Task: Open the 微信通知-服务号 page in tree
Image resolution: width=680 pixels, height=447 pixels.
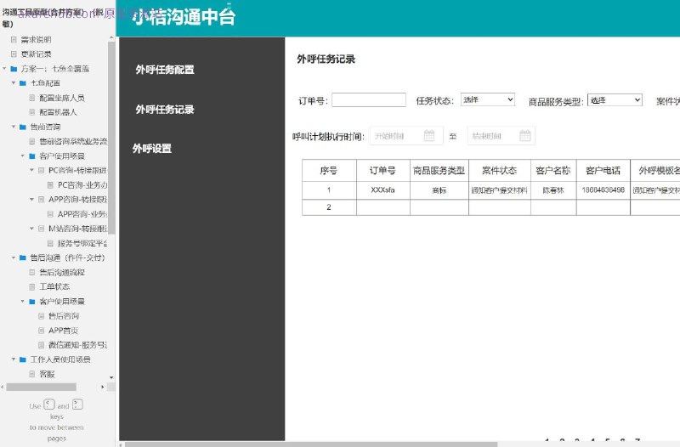Action: (77, 345)
